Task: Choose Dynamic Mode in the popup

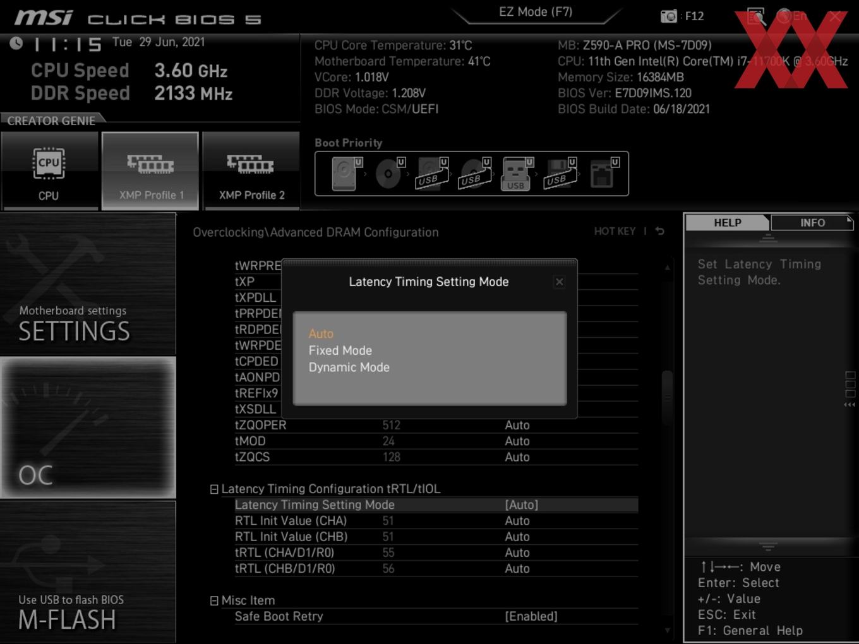Action: tap(349, 367)
